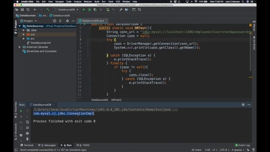Toggle the Structure side tool window
Viewport: 270px width, 152px height.
click(16, 132)
